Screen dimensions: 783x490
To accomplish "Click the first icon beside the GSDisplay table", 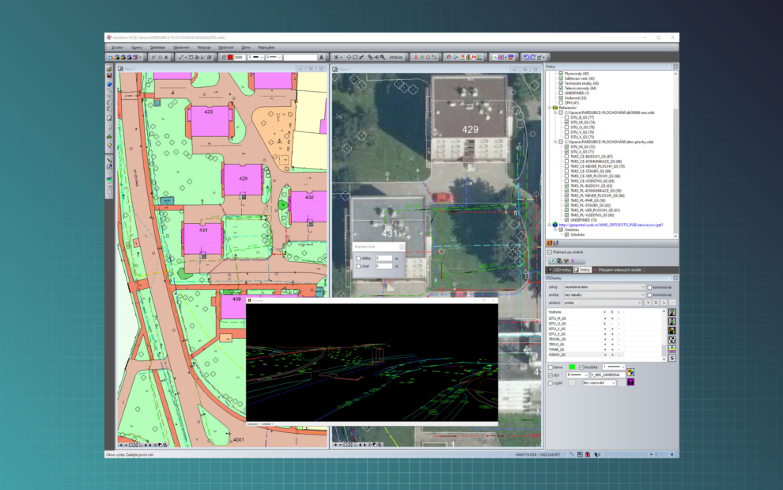I will point(672,312).
